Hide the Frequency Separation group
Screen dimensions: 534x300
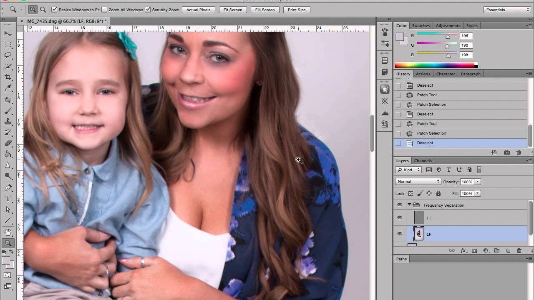[x=400, y=205]
